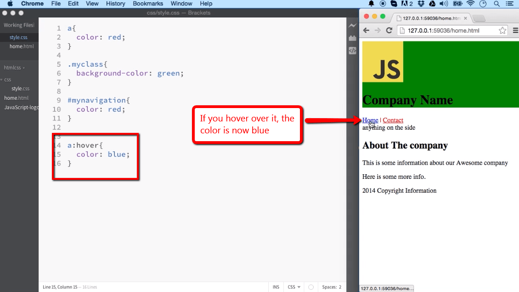Image resolution: width=519 pixels, height=292 pixels.
Task: Click the Dropbox menu bar icon
Action: 421,4
